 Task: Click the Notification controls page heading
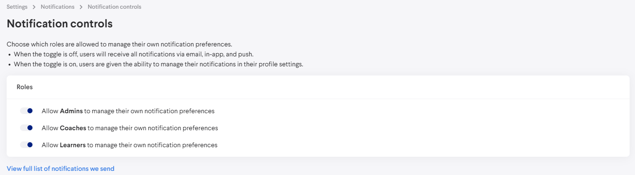(59, 24)
